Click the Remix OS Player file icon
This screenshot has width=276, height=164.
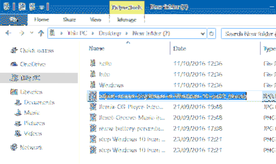[x=93, y=106]
